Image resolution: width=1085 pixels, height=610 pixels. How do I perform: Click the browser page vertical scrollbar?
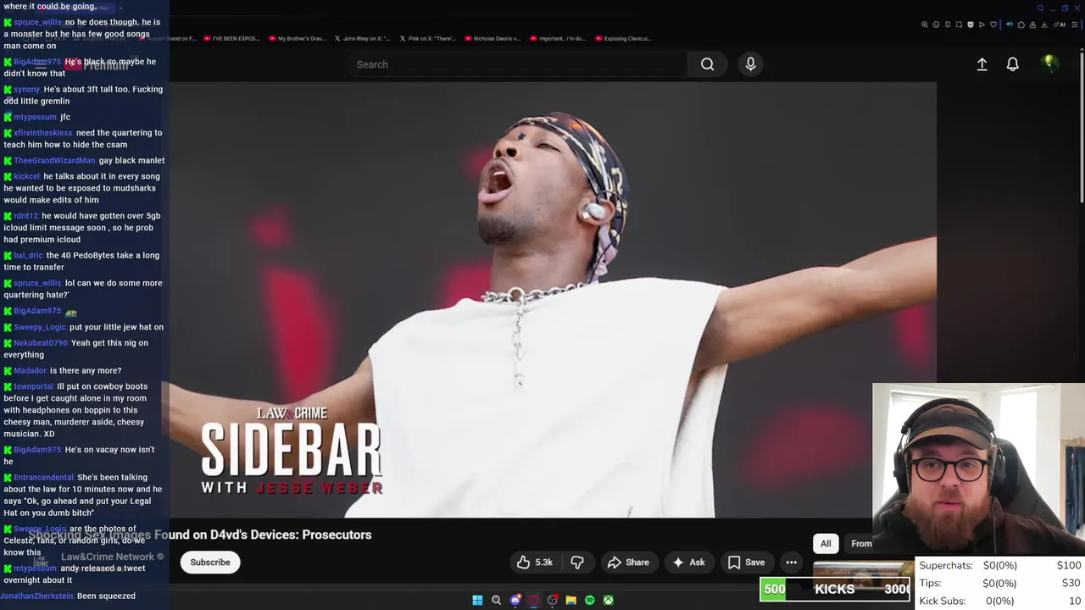(x=1082, y=127)
